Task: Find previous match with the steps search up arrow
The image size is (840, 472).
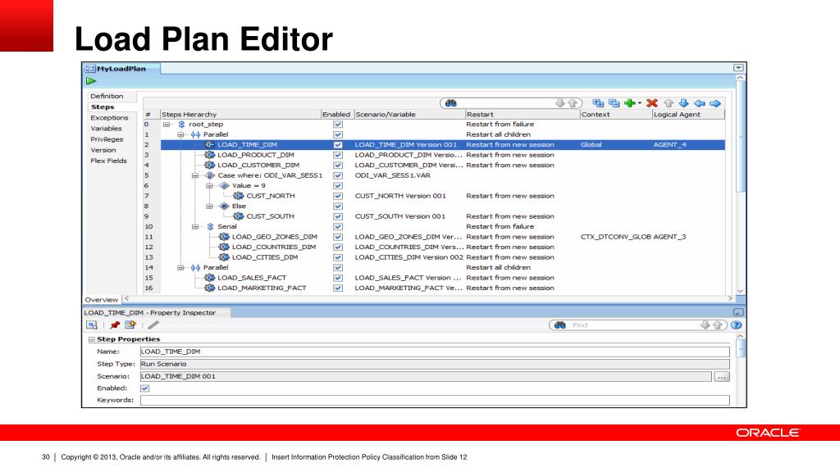Action: [x=572, y=102]
